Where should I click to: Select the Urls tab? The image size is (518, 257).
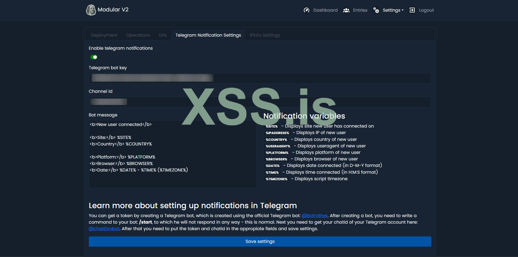[163, 35]
